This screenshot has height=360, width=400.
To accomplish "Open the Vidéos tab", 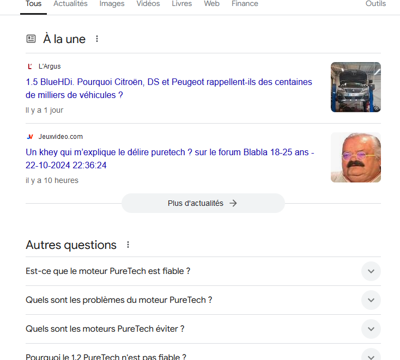I will click(148, 4).
